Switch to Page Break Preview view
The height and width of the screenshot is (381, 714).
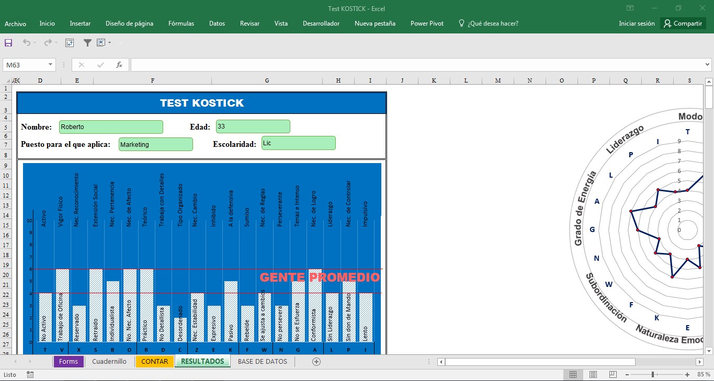click(x=613, y=375)
